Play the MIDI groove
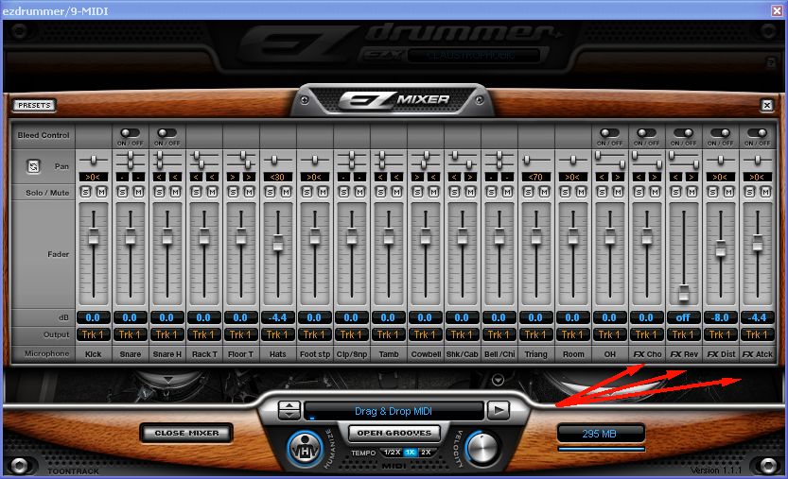This screenshot has width=788, height=479. pos(499,410)
